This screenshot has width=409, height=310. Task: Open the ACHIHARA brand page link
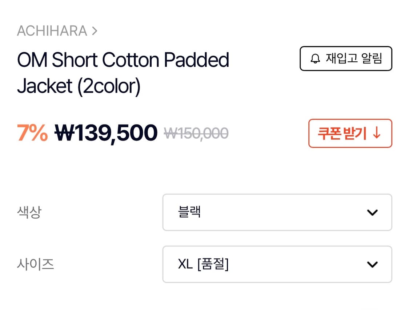coord(53,30)
